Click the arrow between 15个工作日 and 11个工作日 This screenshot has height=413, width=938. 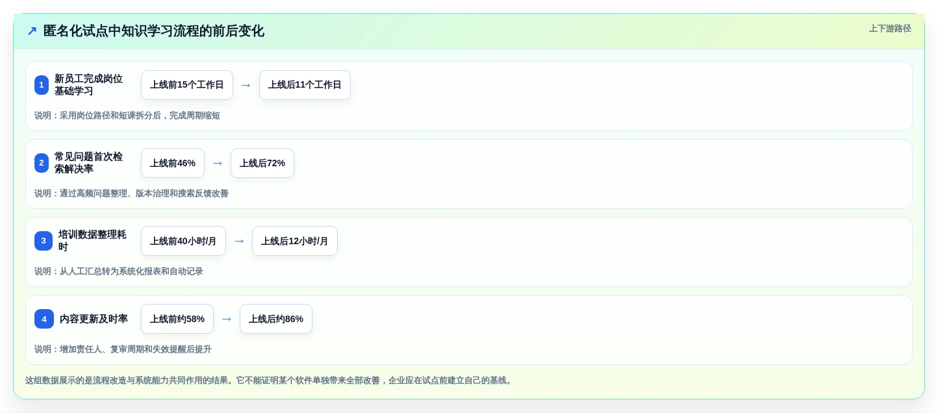246,85
